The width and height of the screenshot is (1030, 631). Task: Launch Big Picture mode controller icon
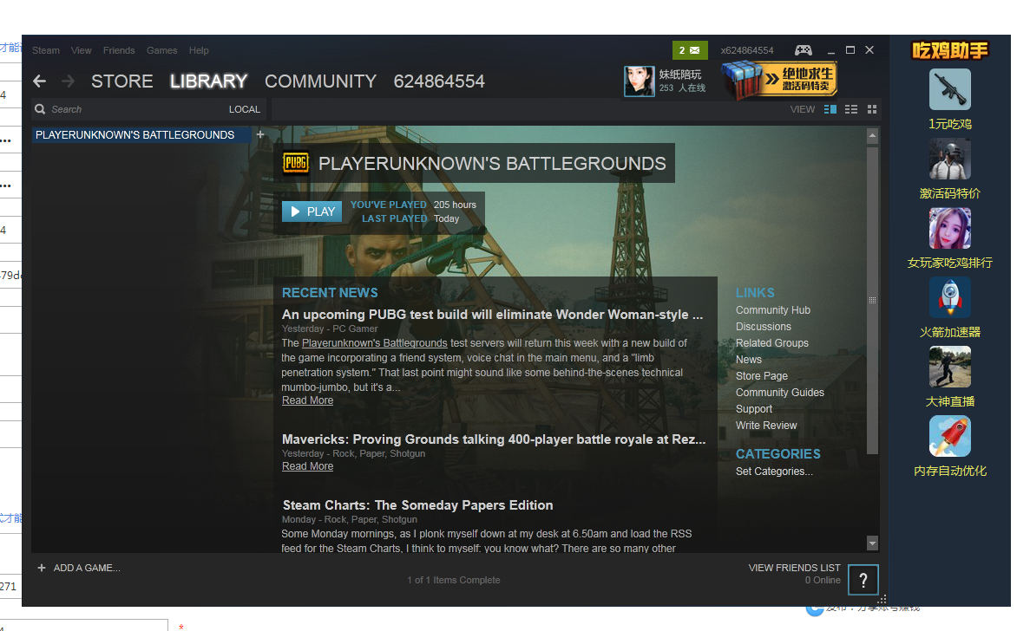pyautogui.click(x=803, y=50)
